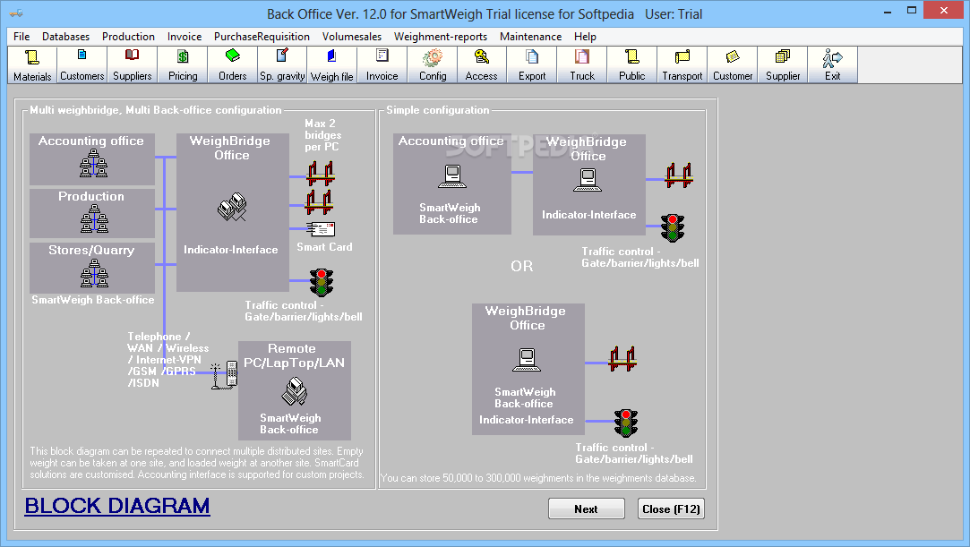This screenshot has height=547, width=970.
Task: Click the Production network icon in diagram
Action: pyautogui.click(x=94, y=218)
